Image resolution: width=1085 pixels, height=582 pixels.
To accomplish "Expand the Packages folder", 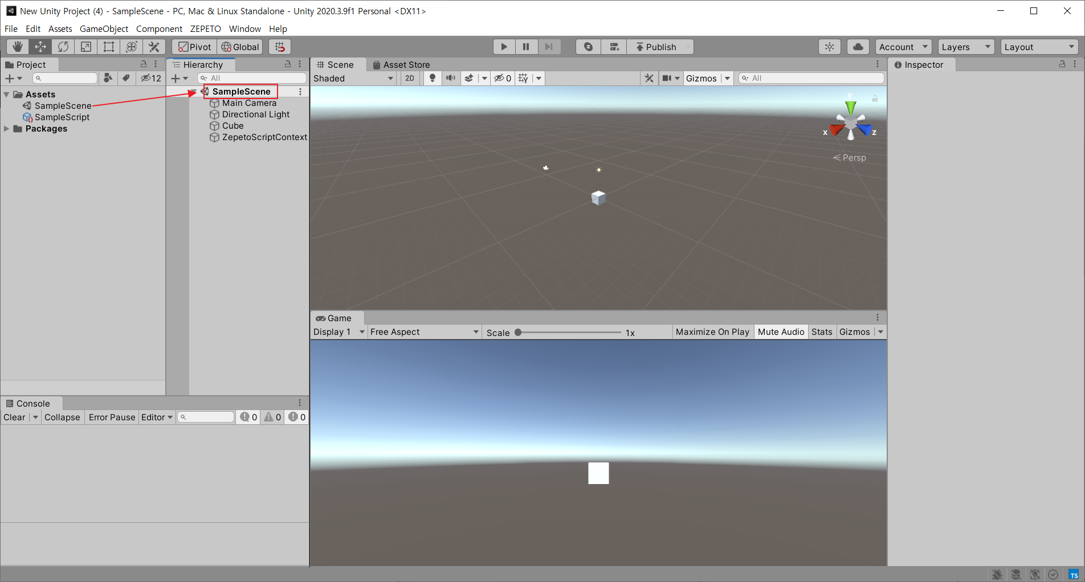I will pos(6,129).
